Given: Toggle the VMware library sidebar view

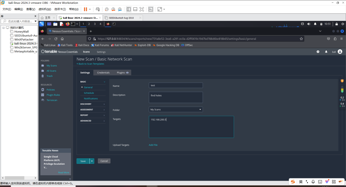Looking at the screenshot, I should click(x=129, y=9).
